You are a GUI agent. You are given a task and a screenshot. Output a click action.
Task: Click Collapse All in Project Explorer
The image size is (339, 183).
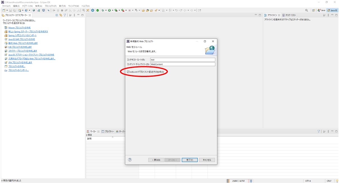coord(57,15)
